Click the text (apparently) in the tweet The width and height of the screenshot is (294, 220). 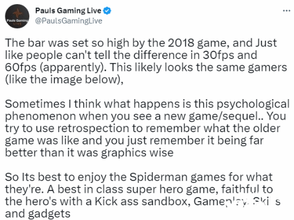(73, 68)
